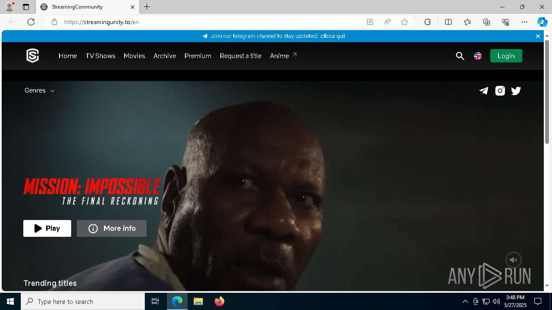Open the Archive section

coord(165,56)
